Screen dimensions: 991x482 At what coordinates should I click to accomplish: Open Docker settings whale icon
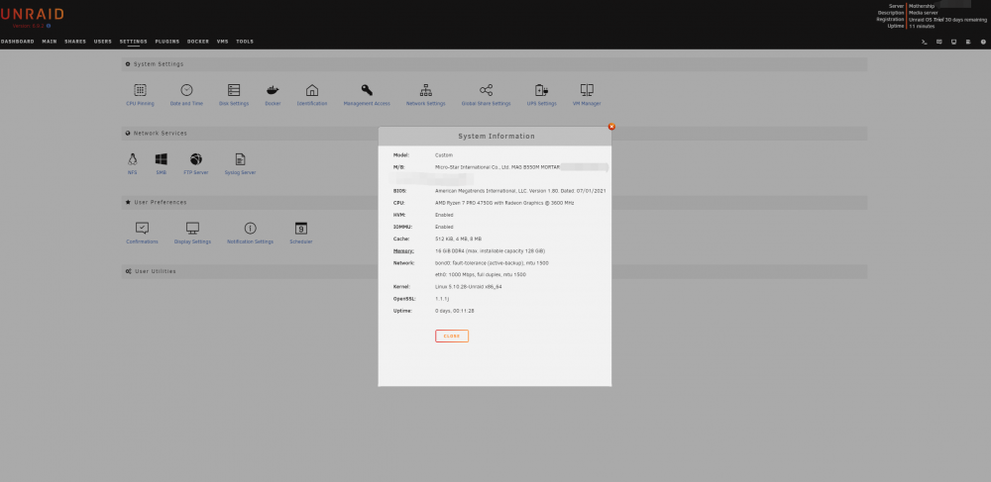(x=273, y=90)
